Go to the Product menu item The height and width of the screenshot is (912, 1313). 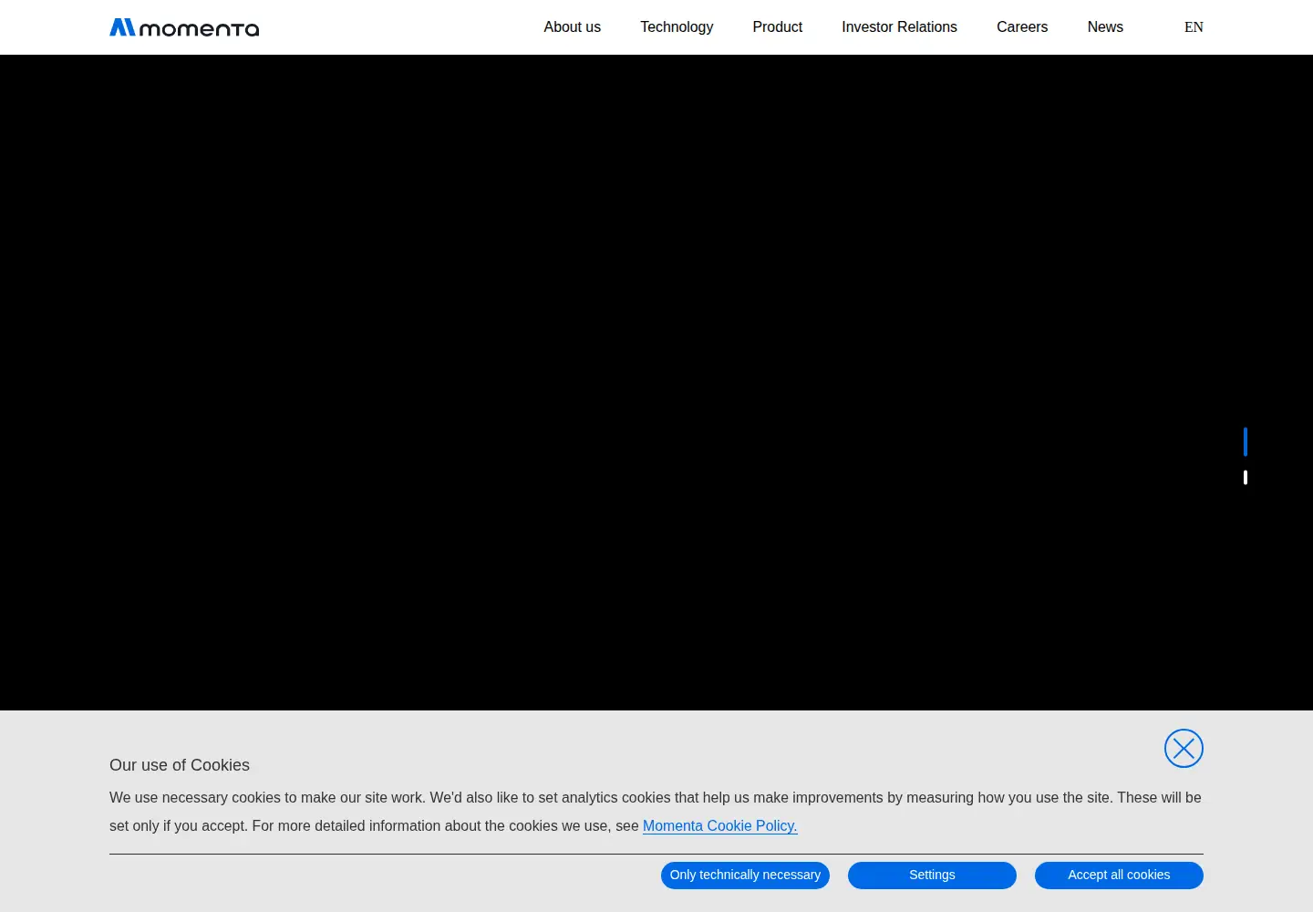coord(778,27)
